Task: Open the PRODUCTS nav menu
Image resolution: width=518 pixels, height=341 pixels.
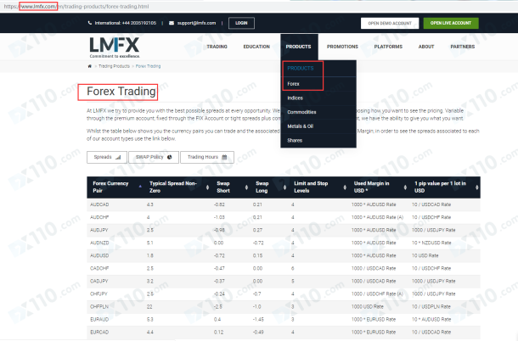Action: click(x=299, y=47)
